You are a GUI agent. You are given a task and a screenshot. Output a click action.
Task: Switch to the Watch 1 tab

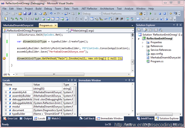pyautogui.click(x=54, y=118)
